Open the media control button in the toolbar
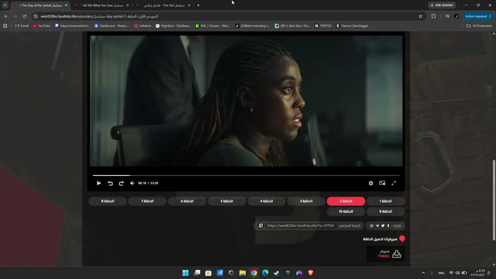Image resolution: width=496 pixels, height=279 pixels. [447, 16]
